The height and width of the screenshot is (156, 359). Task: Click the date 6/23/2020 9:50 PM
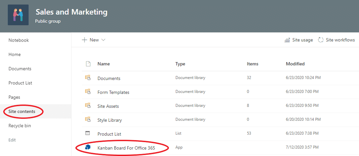tap(302, 106)
